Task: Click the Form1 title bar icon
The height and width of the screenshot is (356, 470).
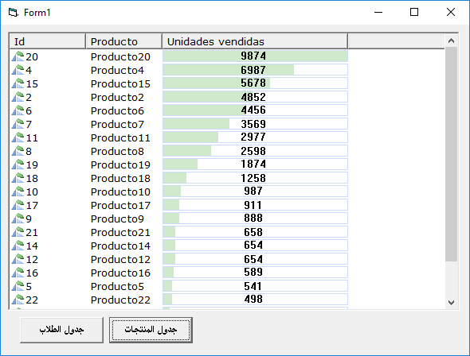Action: (x=14, y=13)
